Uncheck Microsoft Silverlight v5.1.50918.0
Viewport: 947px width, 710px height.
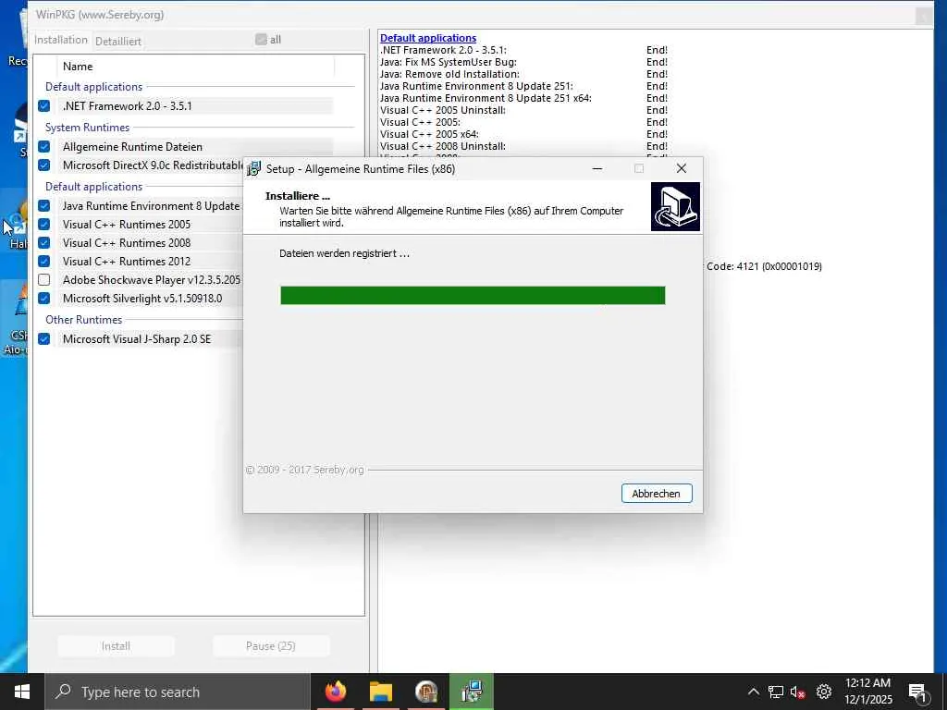click(x=44, y=299)
